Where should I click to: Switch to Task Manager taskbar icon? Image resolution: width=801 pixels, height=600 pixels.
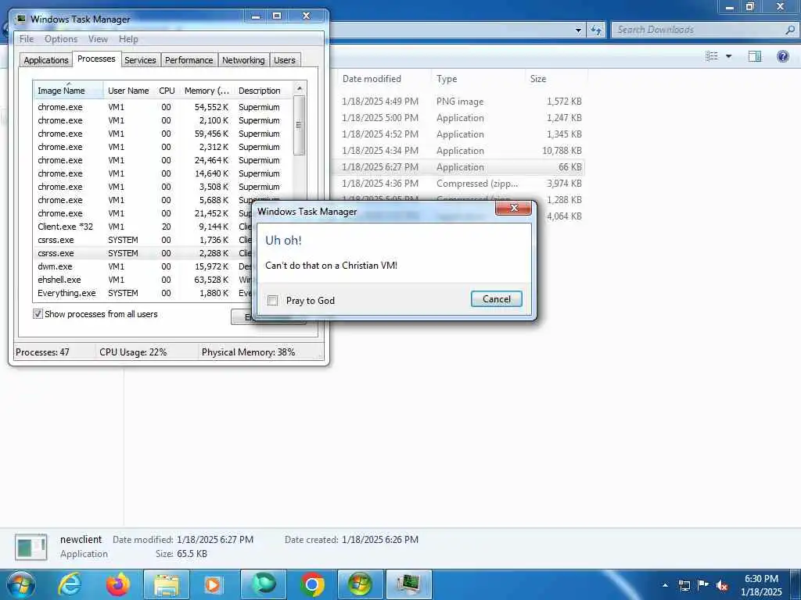coord(408,584)
